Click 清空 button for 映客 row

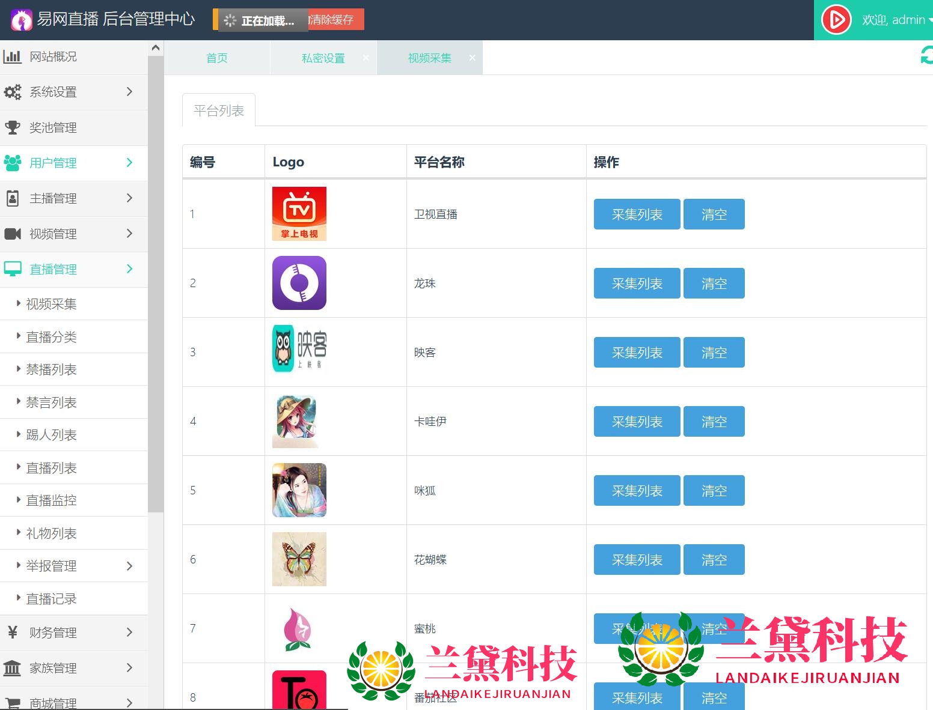tap(714, 353)
